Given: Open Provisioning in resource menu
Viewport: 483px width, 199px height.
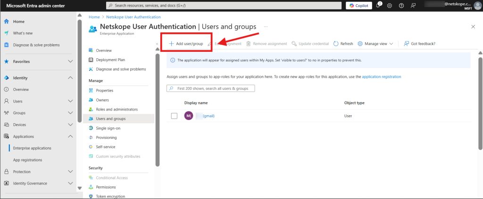Looking at the screenshot, I should tap(106, 137).
